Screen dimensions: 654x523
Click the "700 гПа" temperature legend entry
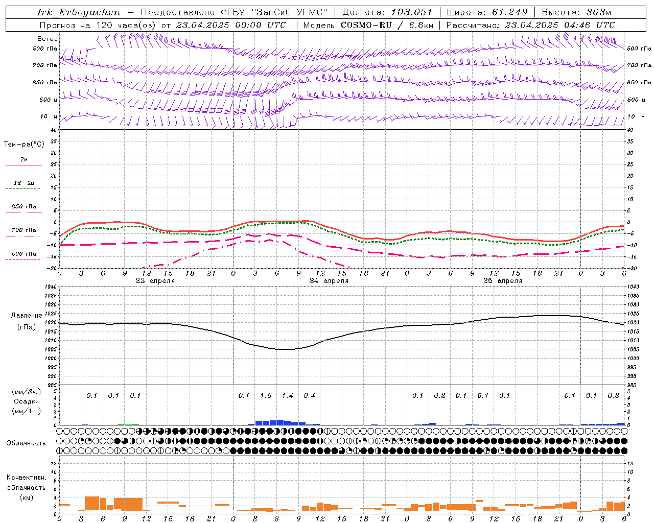(24, 230)
